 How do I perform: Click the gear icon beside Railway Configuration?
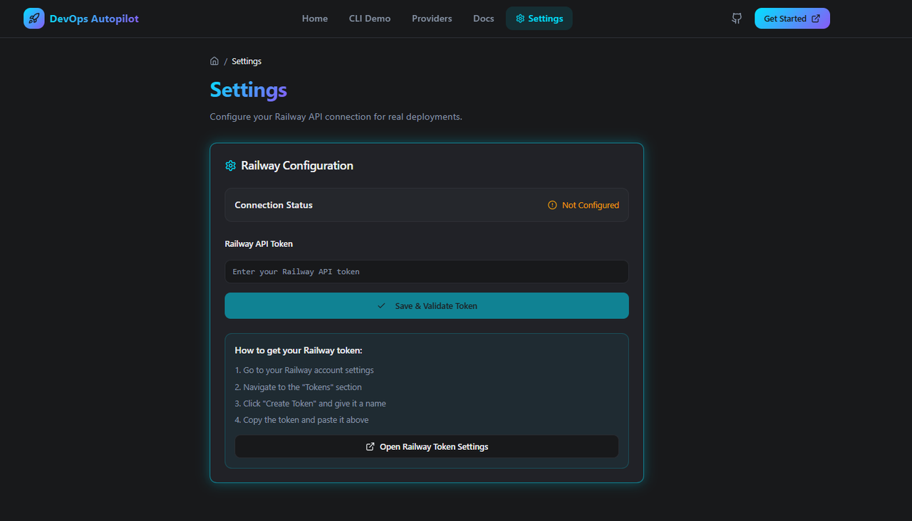[x=230, y=166]
